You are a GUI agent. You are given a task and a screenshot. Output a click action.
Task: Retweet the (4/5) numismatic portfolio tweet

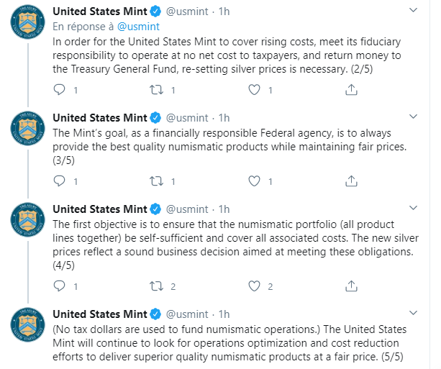156,286
